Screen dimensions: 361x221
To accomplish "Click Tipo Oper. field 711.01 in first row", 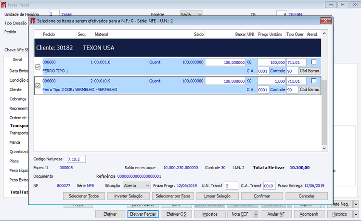I will (297, 62).
